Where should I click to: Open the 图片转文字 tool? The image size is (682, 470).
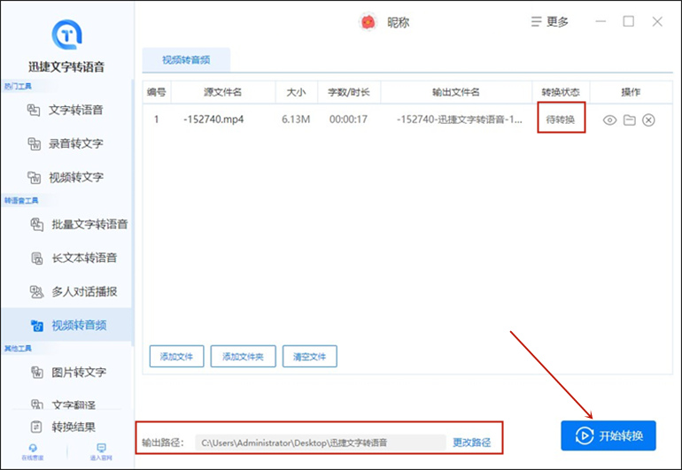68,372
